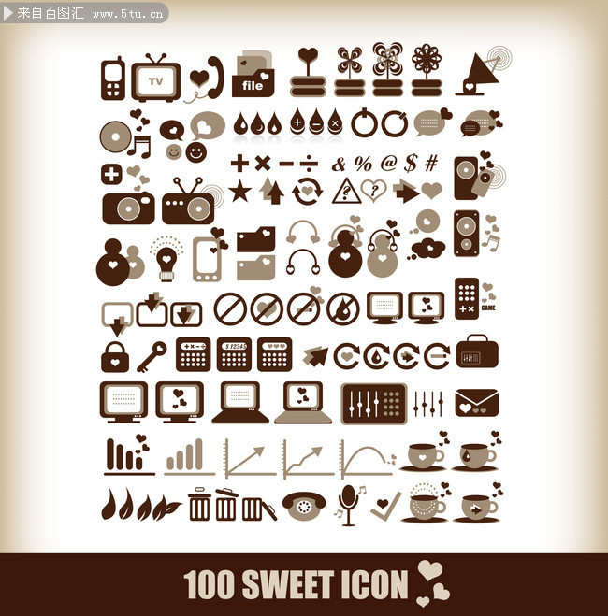Click the 100 SWEET ICON title text
Screen dimensions: 608x616
point(296,584)
